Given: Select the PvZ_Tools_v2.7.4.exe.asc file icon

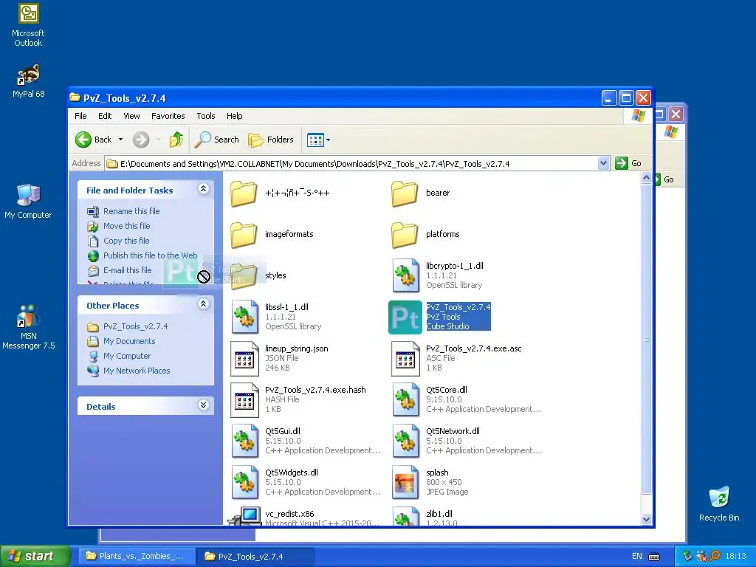Looking at the screenshot, I should click(x=405, y=358).
